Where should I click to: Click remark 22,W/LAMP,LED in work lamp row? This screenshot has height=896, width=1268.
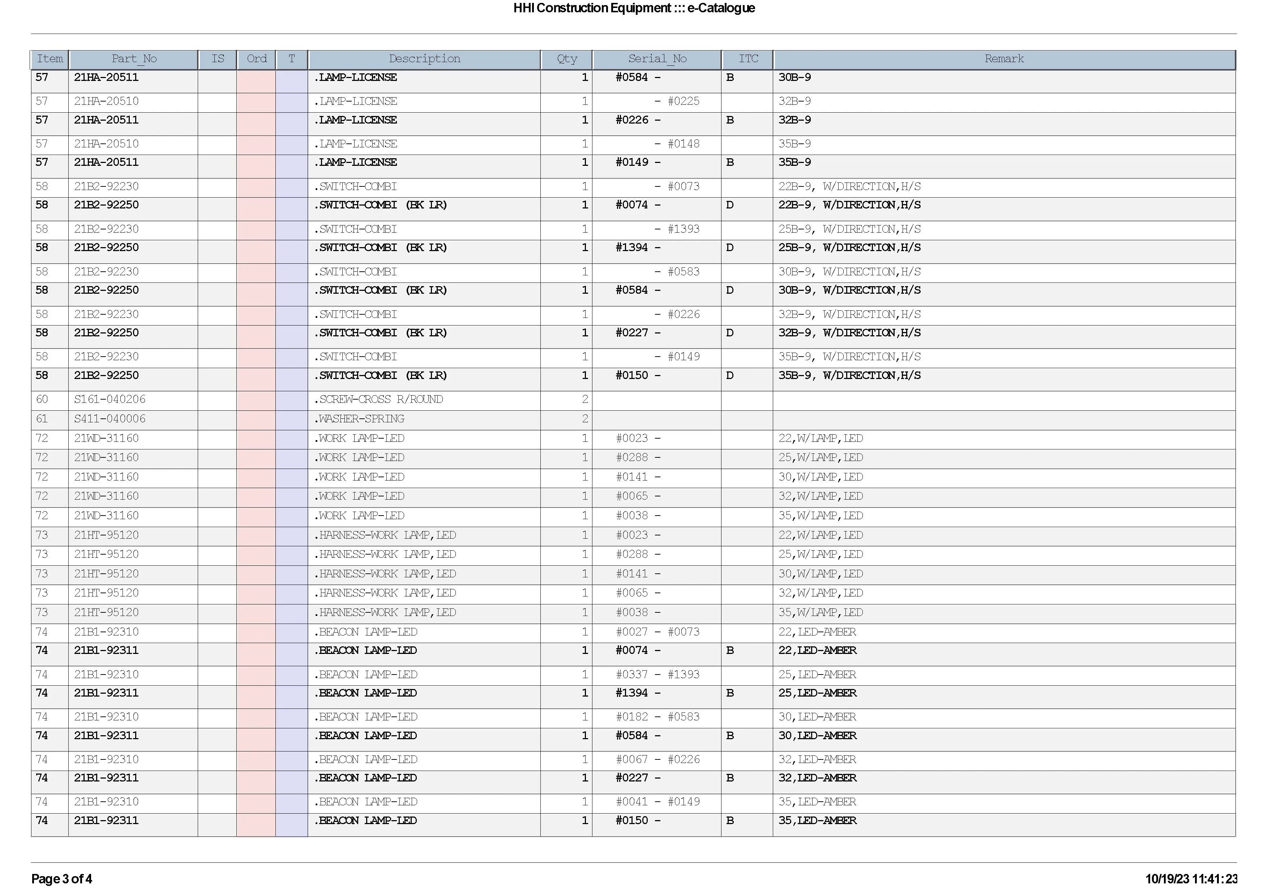(821, 439)
